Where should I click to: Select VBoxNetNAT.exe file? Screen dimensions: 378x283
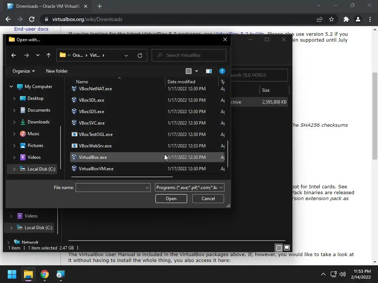click(x=147, y=89)
